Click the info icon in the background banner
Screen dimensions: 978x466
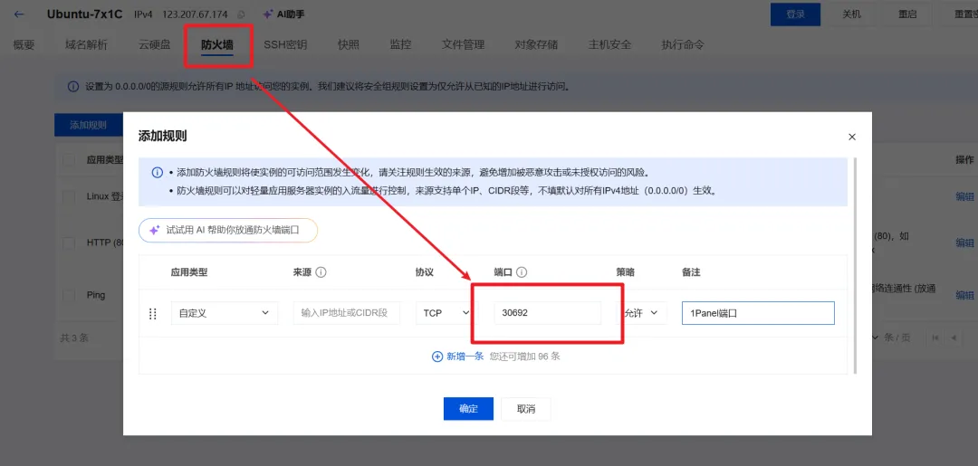click(73, 87)
